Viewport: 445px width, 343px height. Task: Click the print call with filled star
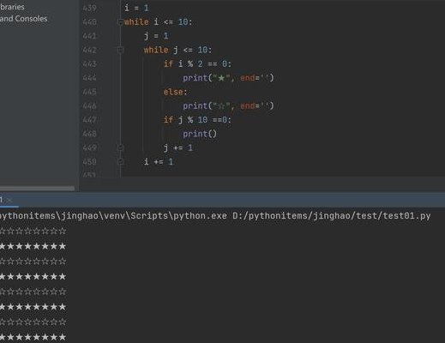pyautogui.click(x=228, y=78)
